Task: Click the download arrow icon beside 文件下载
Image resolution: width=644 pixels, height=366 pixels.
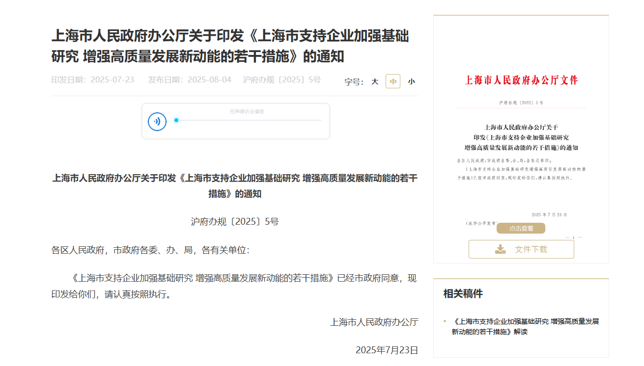Action: pyautogui.click(x=500, y=249)
